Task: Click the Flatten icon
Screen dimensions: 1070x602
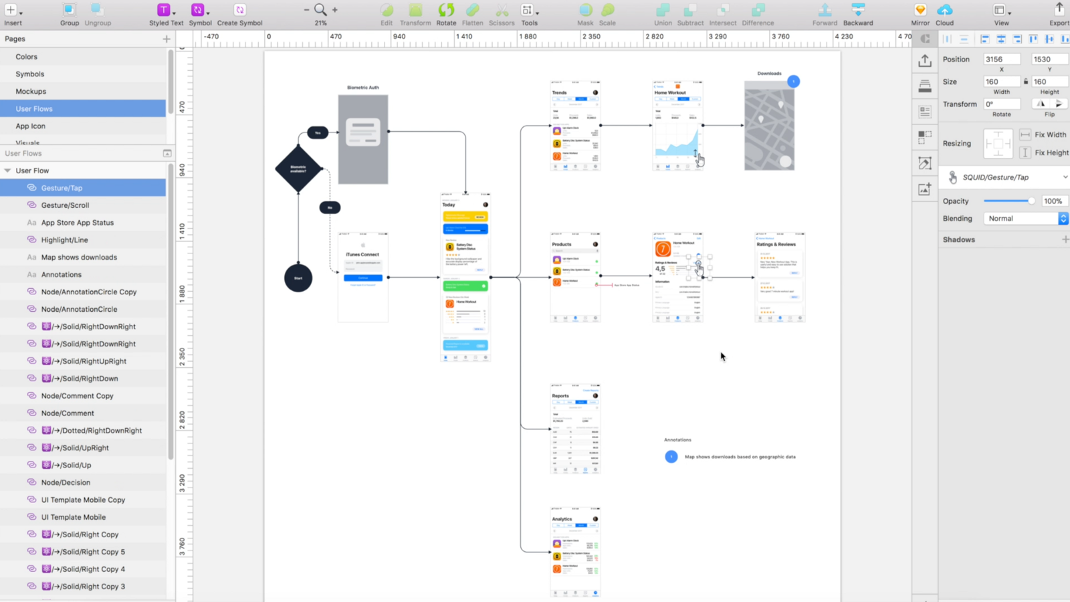Action: [472, 11]
